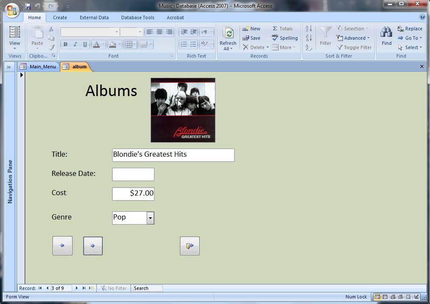The width and height of the screenshot is (430, 304).
Task: Switch to Acrobat ribbon tab
Action: (175, 17)
